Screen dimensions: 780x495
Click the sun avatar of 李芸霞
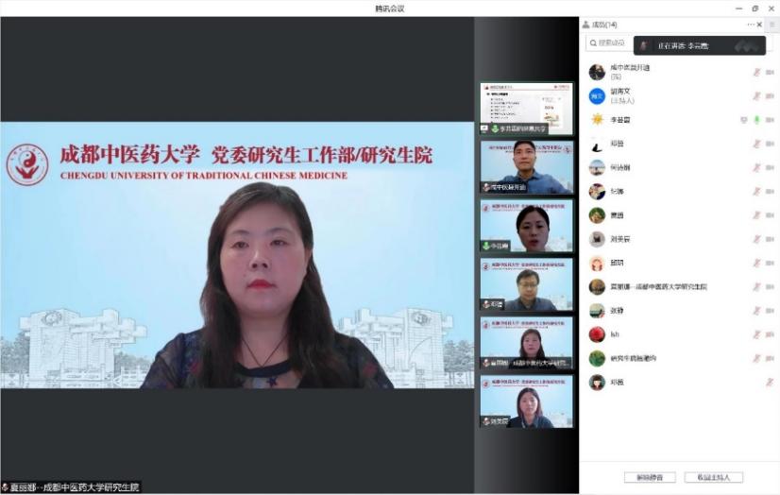(x=597, y=120)
